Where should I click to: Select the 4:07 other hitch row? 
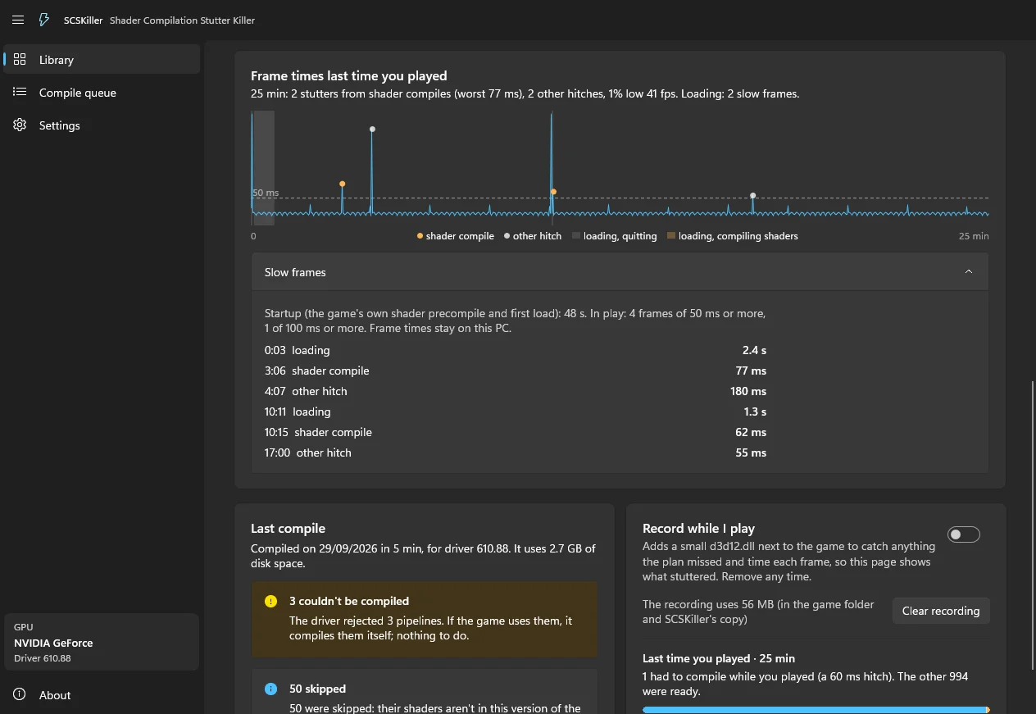(516, 391)
